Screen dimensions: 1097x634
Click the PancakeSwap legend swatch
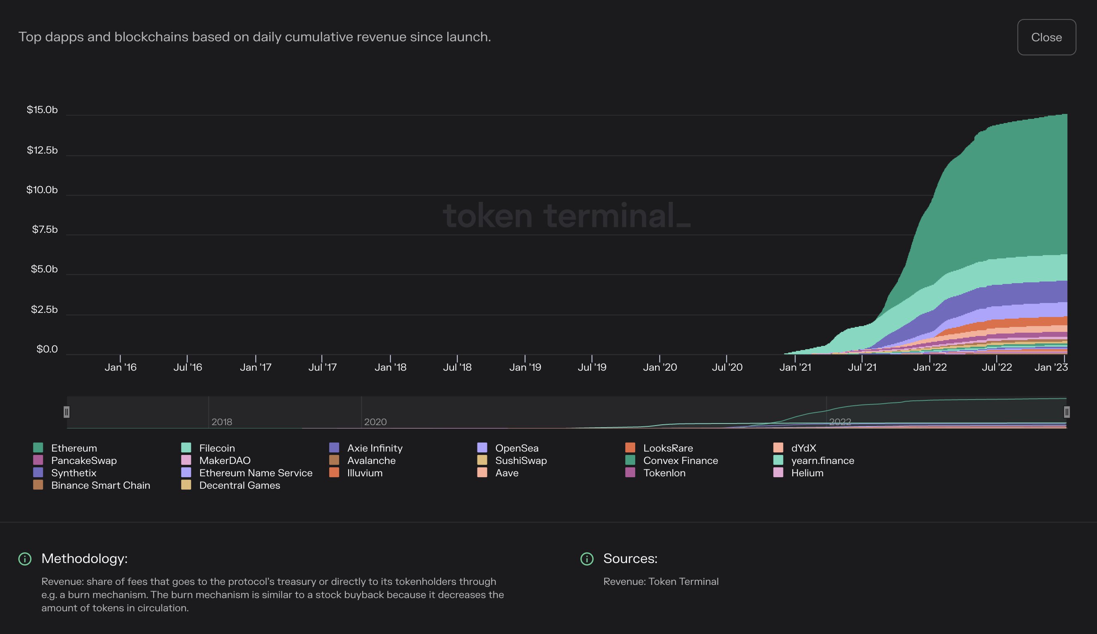tap(38, 460)
